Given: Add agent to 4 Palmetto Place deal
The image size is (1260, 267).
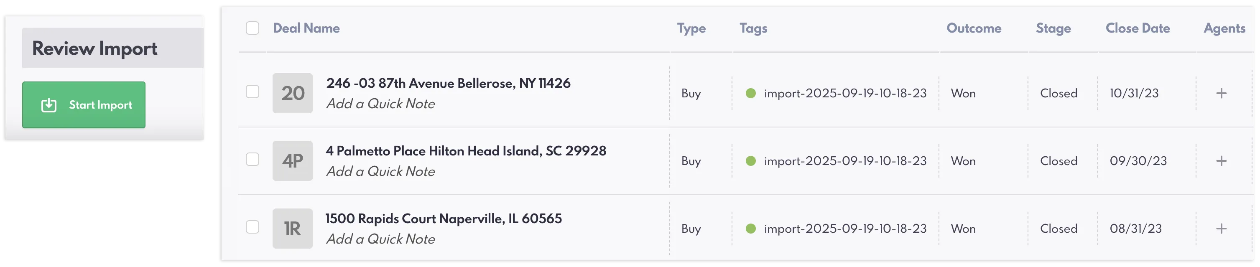Looking at the screenshot, I should pyautogui.click(x=1222, y=161).
